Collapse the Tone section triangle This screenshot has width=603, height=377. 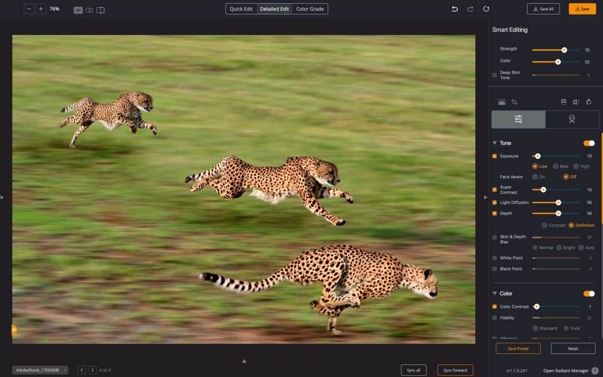click(x=495, y=143)
